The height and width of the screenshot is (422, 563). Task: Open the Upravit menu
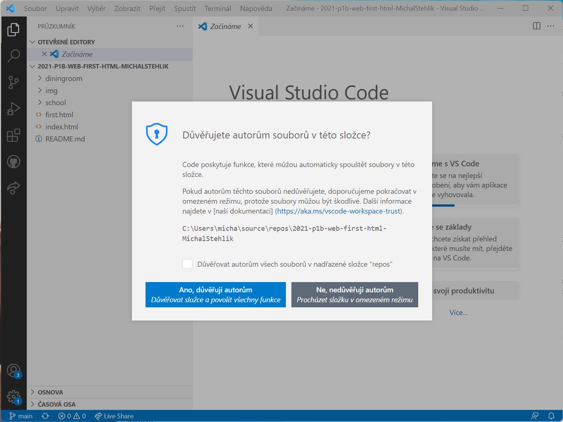click(x=67, y=8)
